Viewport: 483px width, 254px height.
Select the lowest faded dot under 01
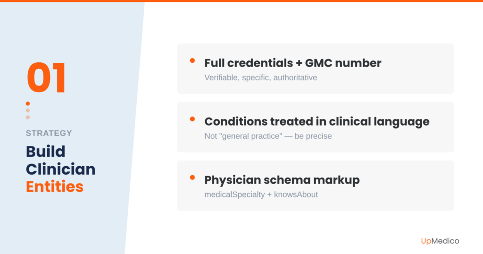[28, 117]
